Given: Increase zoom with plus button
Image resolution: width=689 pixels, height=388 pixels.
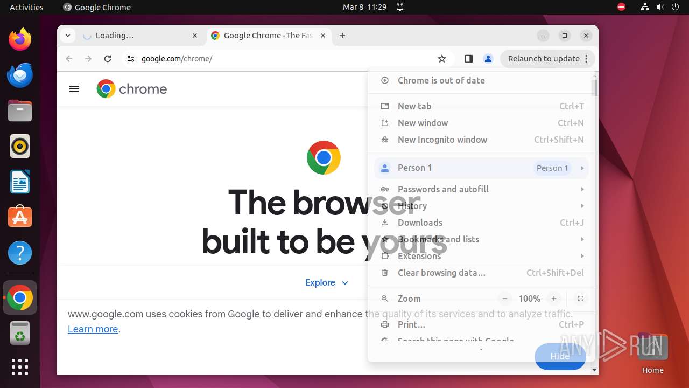Looking at the screenshot, I should coord(553,299).
